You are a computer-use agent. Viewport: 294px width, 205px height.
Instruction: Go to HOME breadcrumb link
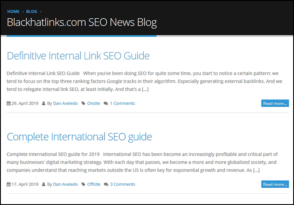click(13, 12)
